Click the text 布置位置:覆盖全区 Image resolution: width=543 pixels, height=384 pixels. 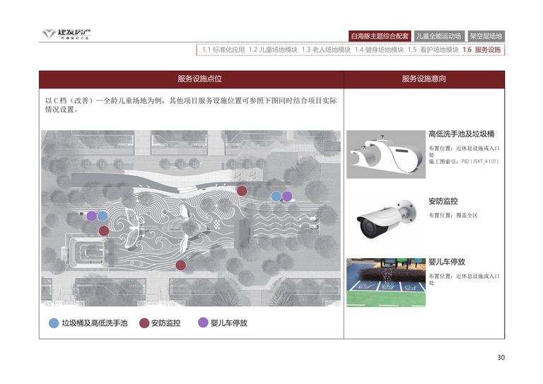point(453,216)
